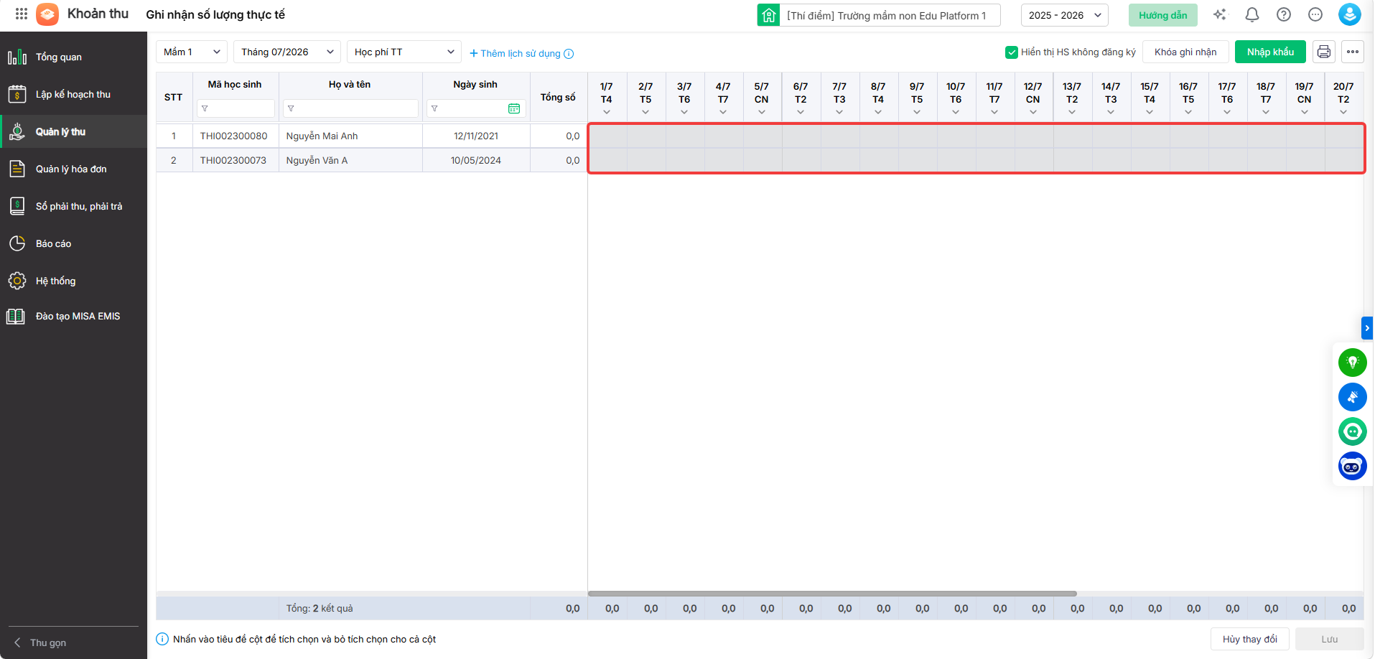Expand the 15/7 T4 column chevron
1375x659 pixels.
click(1150, 112)
